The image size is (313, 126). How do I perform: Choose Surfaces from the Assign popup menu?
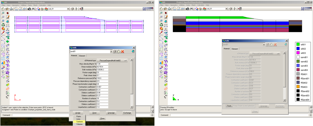[x=79, y=122]
